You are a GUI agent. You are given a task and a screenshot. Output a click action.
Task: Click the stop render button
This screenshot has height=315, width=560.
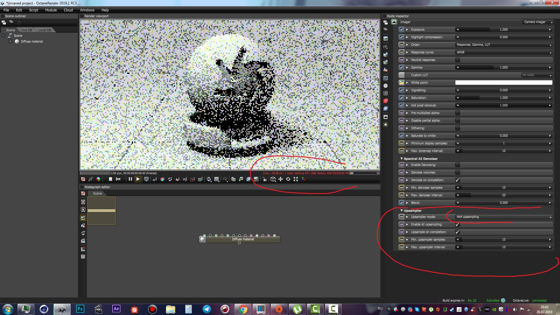click(x=110, y=179)
